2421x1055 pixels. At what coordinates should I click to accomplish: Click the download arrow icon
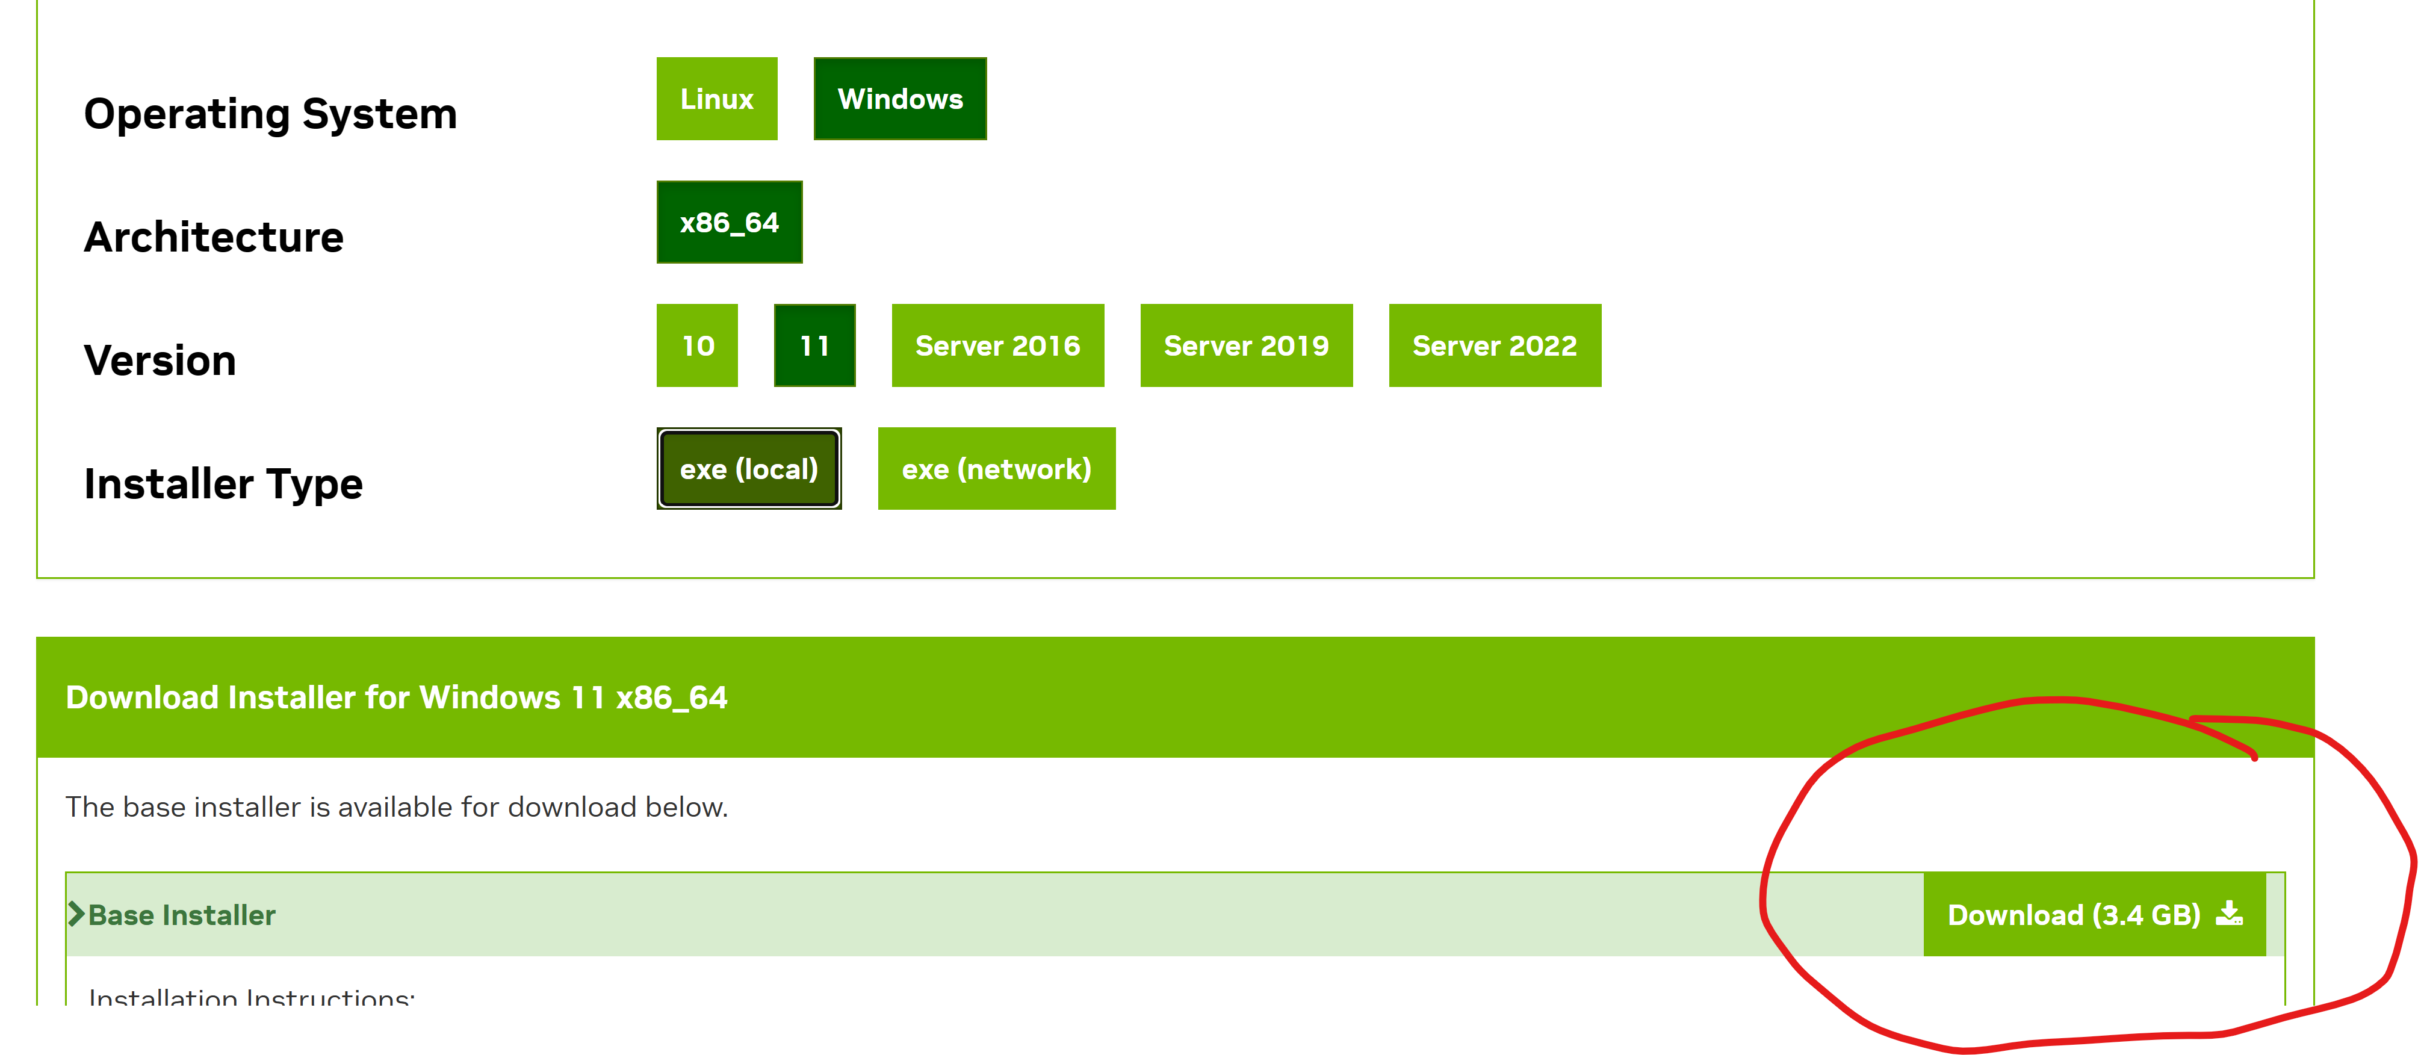click(2228, 913)
